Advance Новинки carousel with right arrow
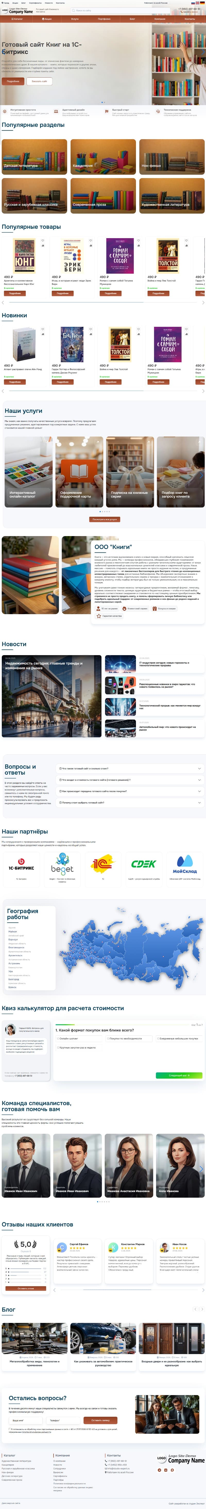This screenshot has width=206, height=1509. coord(203,391)
